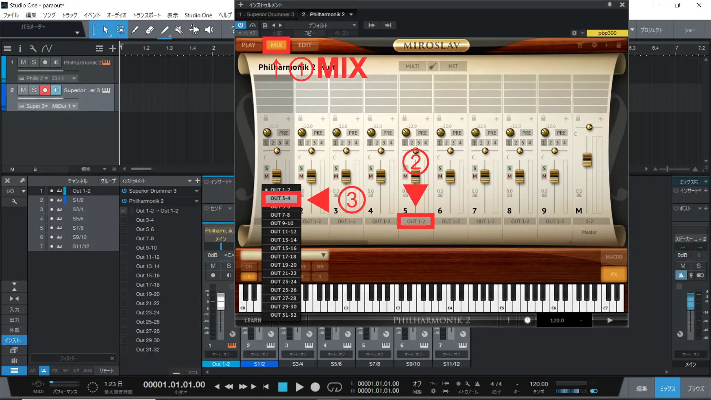Open the MIDut 1 dropdown
The image size is (711, 400).
point(64,106)
